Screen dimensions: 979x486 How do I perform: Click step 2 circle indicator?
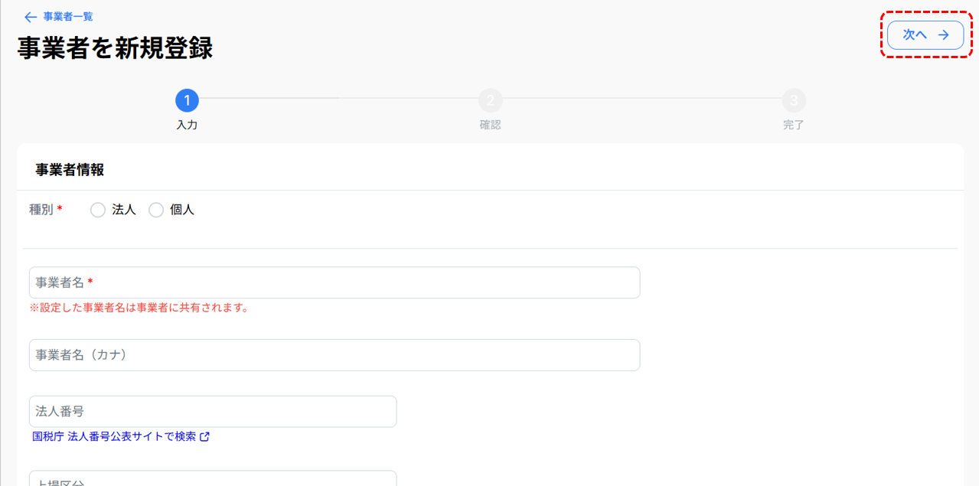(490, 100)
